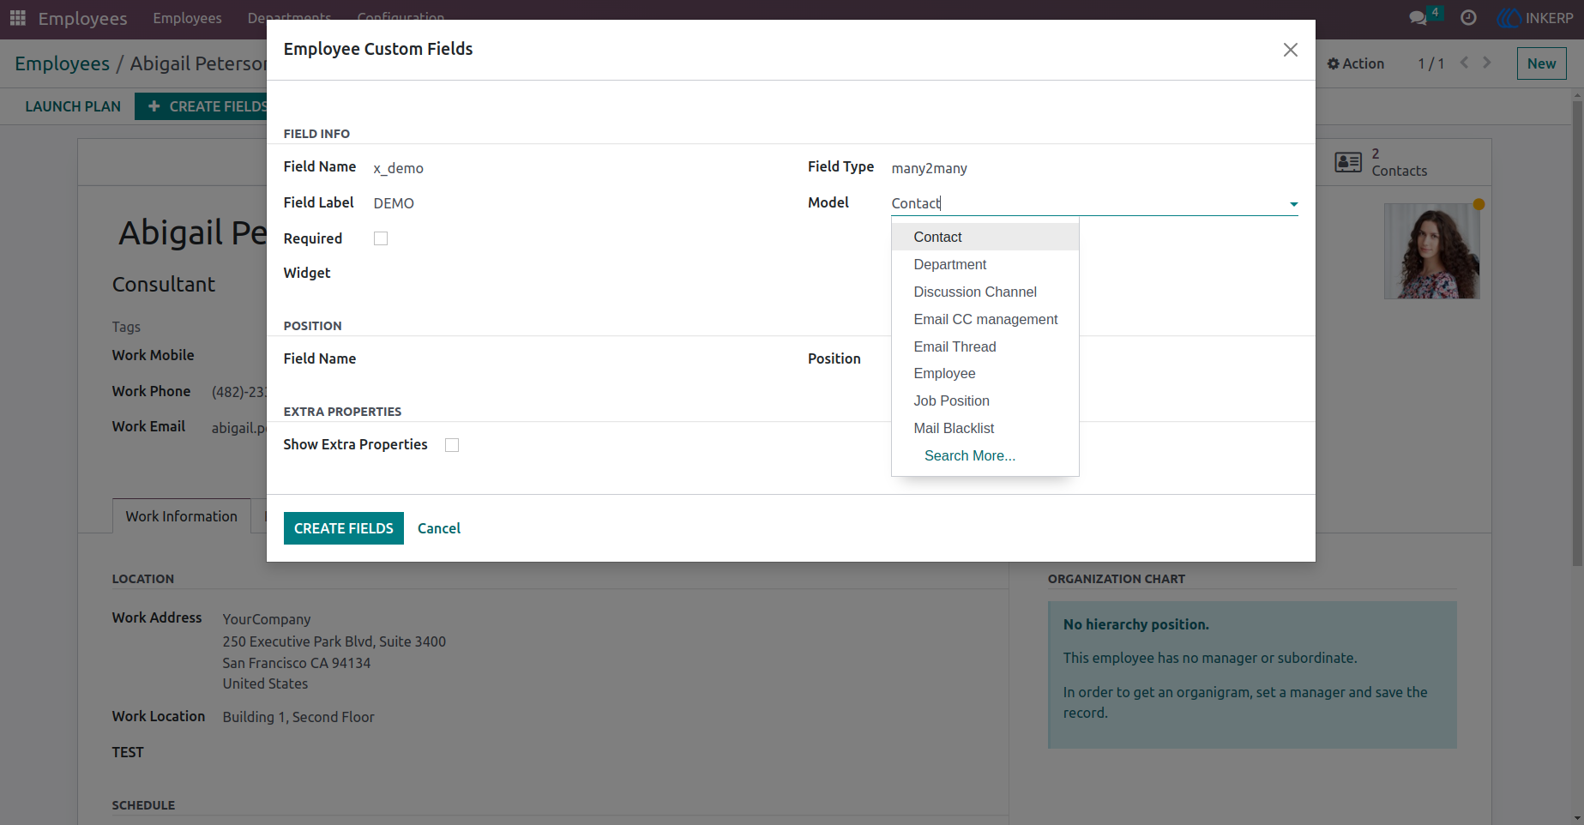Click Search More... link in dropdown
The width and height of the screenshot is (1584, 825).
pyautogui.click(x=969, y=455)
